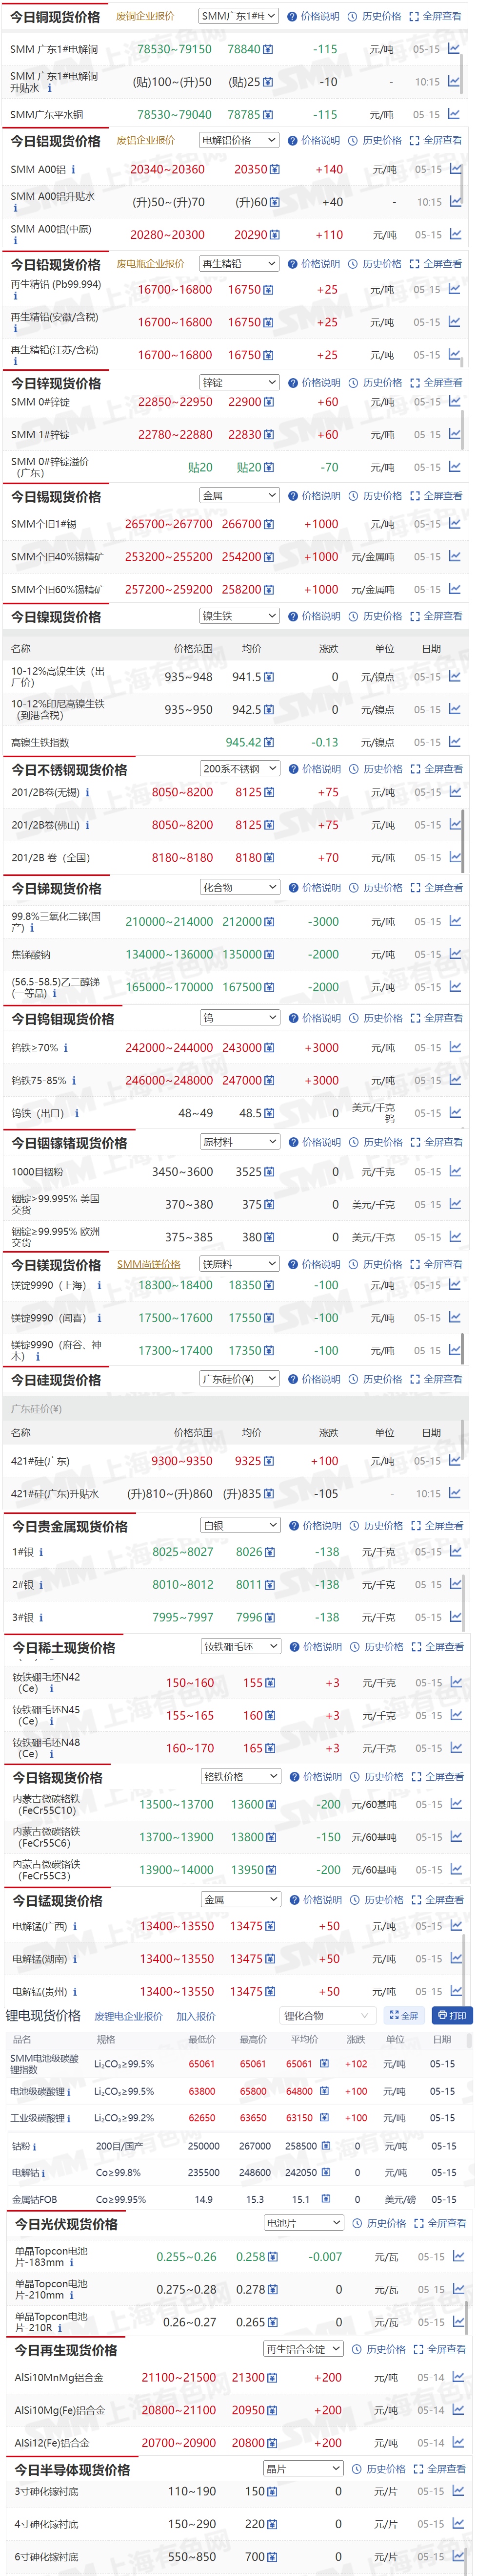Open 废铜企业报价 link

(145, 16)
